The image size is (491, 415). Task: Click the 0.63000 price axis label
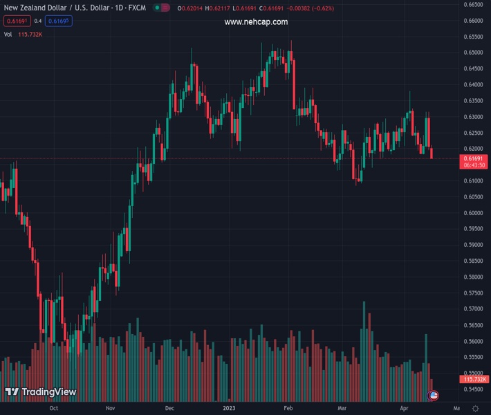pos(473,117)
